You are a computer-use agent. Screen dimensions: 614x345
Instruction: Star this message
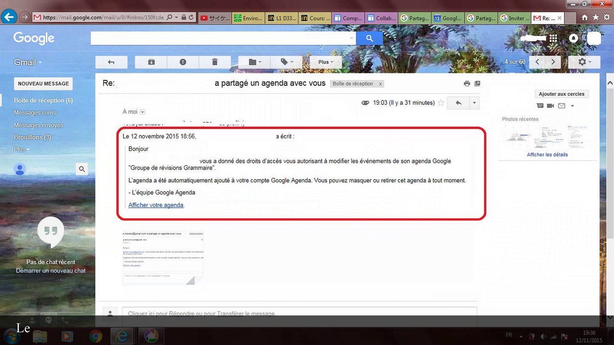click(441, 103)
